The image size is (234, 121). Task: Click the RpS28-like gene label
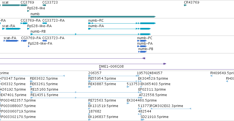click(x=36, y=8)
